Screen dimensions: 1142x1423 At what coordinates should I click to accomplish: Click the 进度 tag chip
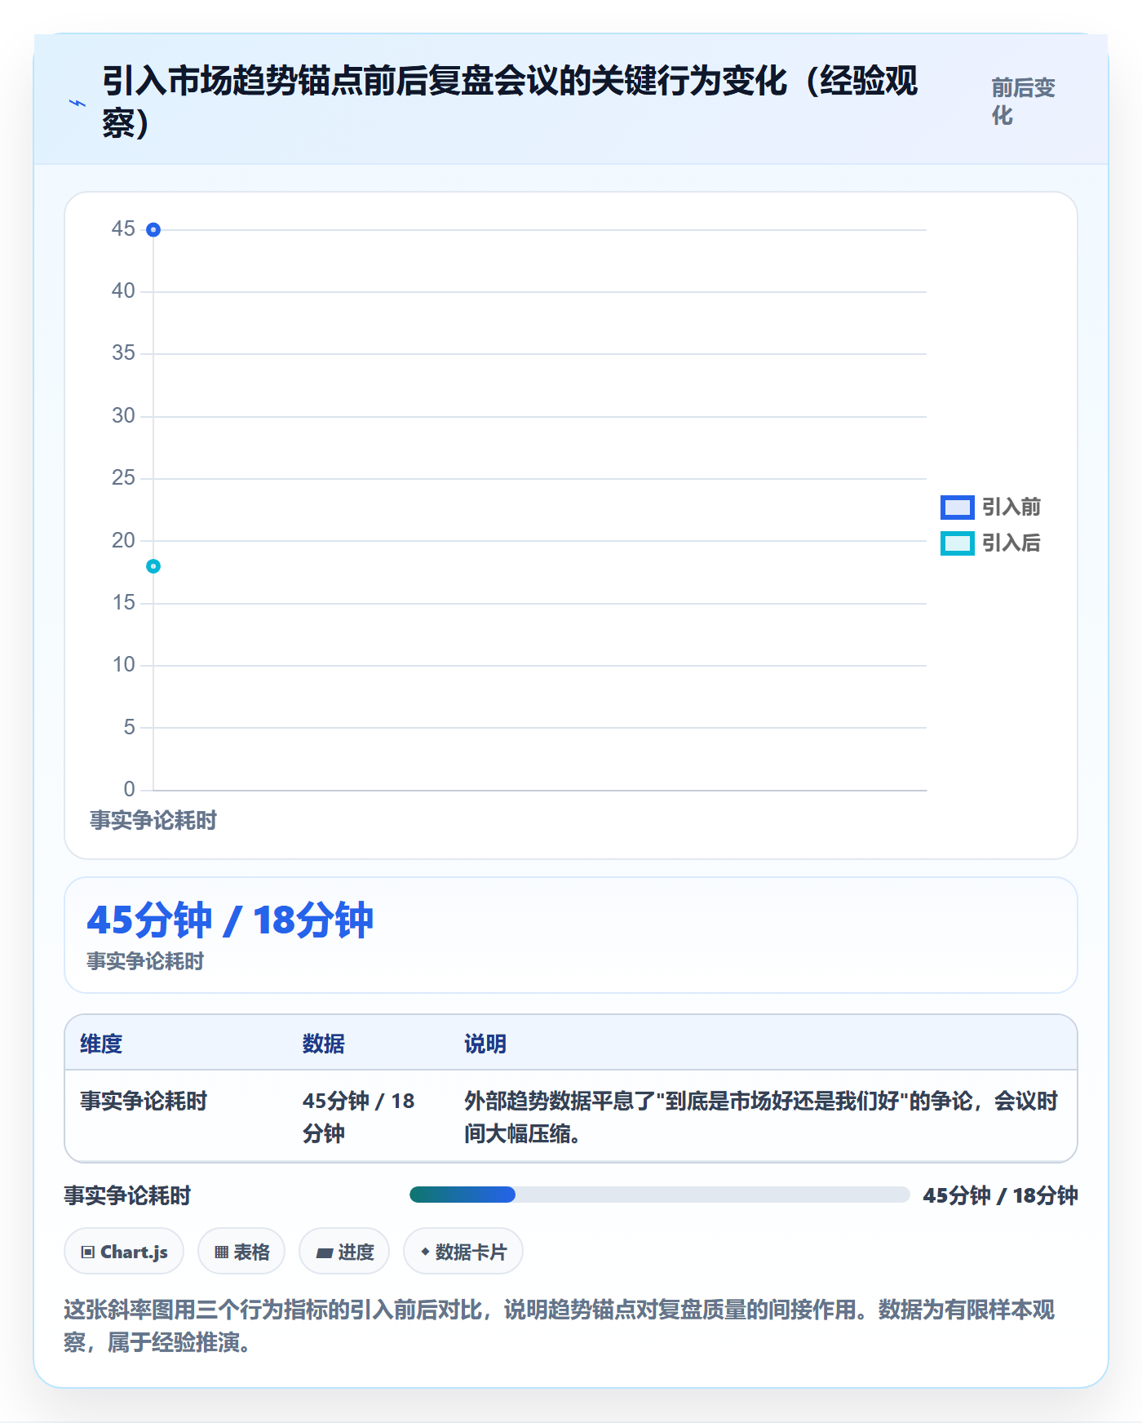tap(344, 1251)
